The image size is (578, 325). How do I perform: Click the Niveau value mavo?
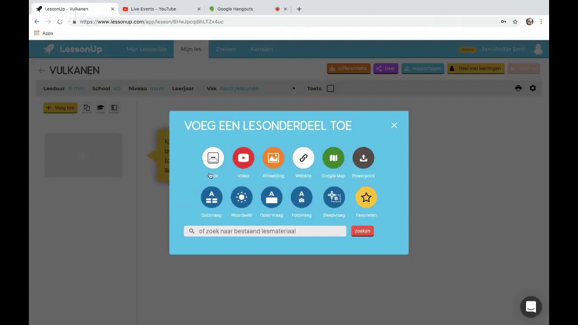point(157,88)
